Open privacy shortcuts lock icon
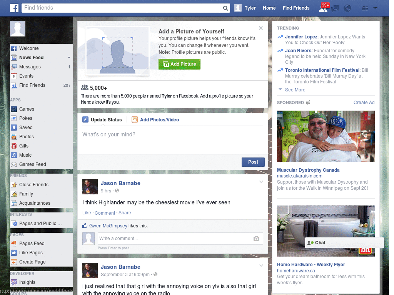This screenshot has width=394, height=295. (x=365, y=8)
